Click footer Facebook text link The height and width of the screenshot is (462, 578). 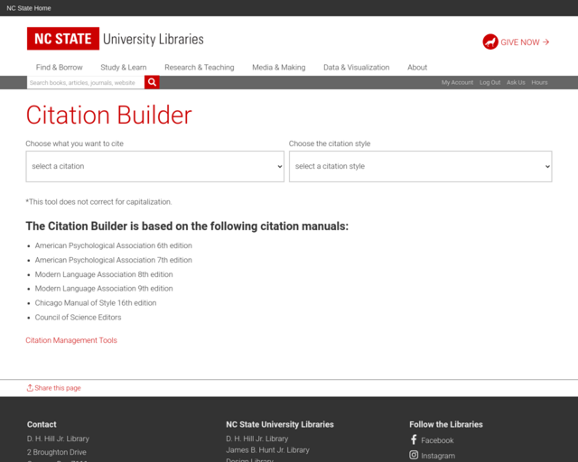tap(437, 440)
